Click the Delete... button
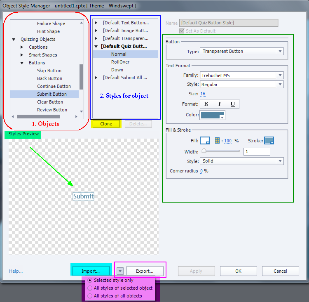Viewport: 309px width, 302px height. pos(138,124)
